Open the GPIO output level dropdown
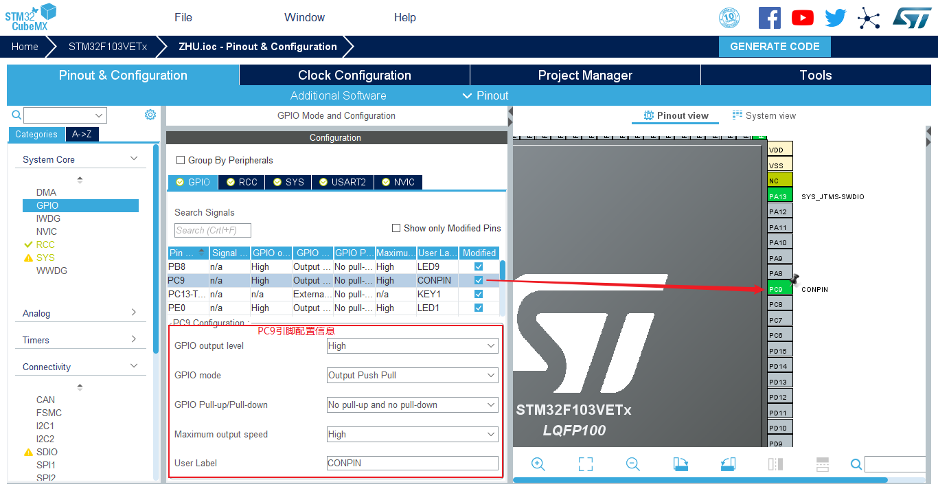938x491 pixels. pyautogui.click(x=412, y=346)
